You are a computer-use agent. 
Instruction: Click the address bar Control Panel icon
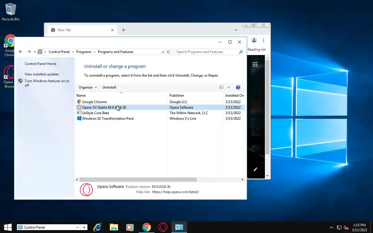[40, 52]
